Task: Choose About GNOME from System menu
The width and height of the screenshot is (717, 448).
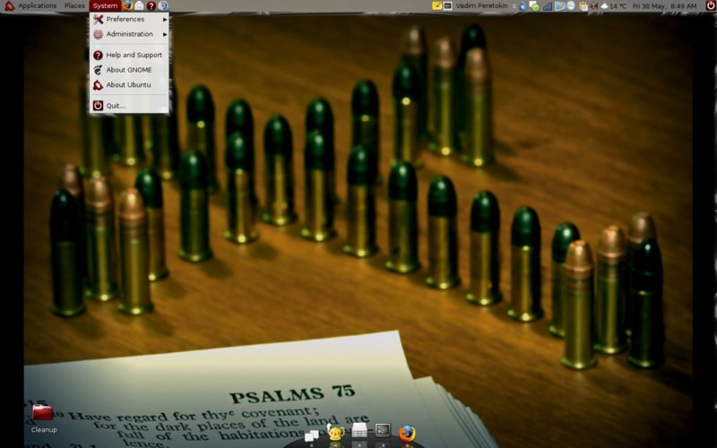Action: tap(128, 70)
